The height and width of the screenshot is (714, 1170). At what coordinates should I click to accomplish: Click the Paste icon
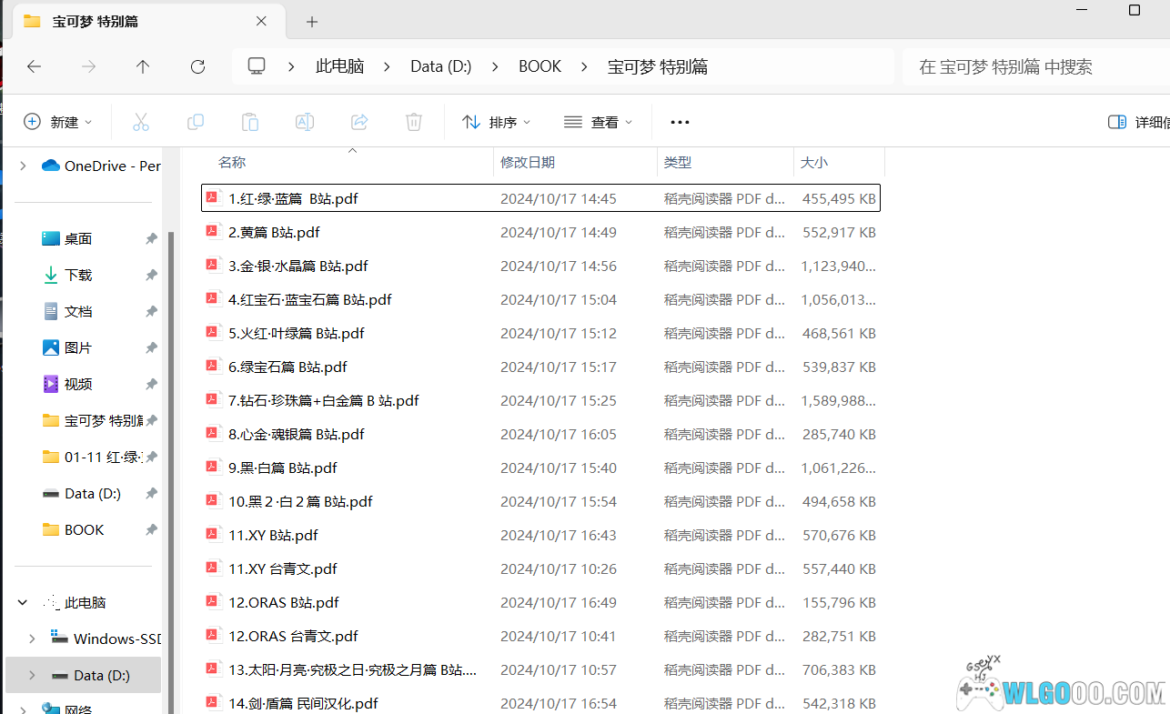(x=250, y=121)
